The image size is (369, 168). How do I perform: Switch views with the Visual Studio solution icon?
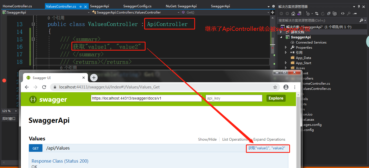click(x=299, y=14)
